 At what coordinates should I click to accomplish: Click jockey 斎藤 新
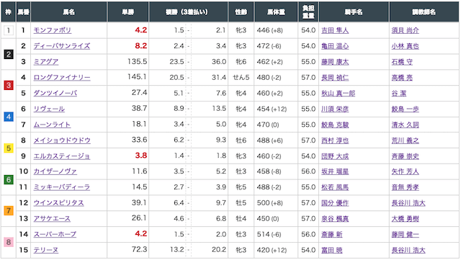click(331, 234)
